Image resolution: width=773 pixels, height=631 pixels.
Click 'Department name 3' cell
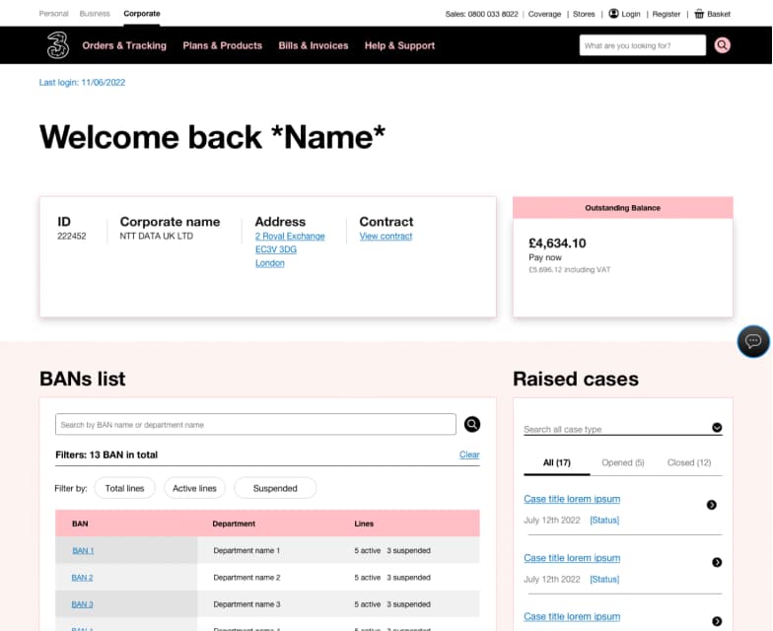(x=246, y=604)
